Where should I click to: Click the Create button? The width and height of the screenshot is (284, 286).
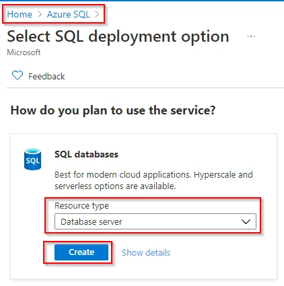81,252
